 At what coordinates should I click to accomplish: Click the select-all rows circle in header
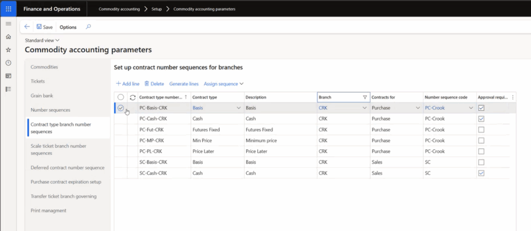[121, 97]
